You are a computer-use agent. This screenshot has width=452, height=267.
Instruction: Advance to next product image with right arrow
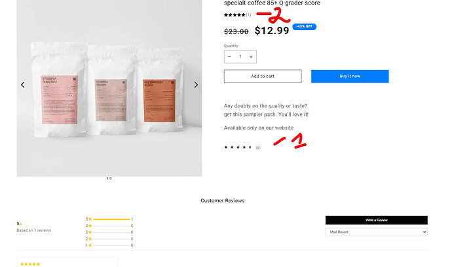coord(196,84)
